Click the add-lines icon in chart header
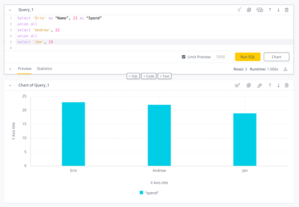Viewport: 299px width, 207px height. 237,86
